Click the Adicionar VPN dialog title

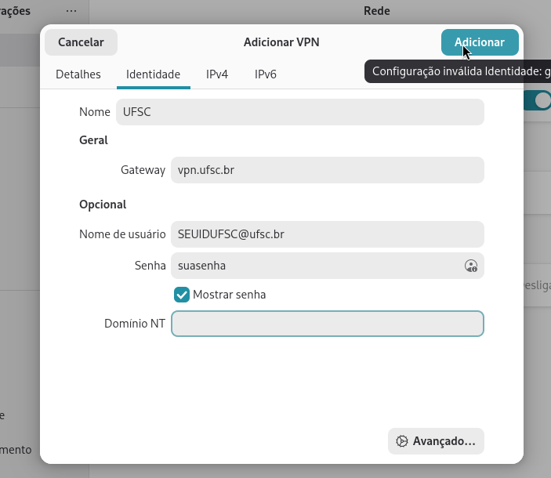click(281, 42)
